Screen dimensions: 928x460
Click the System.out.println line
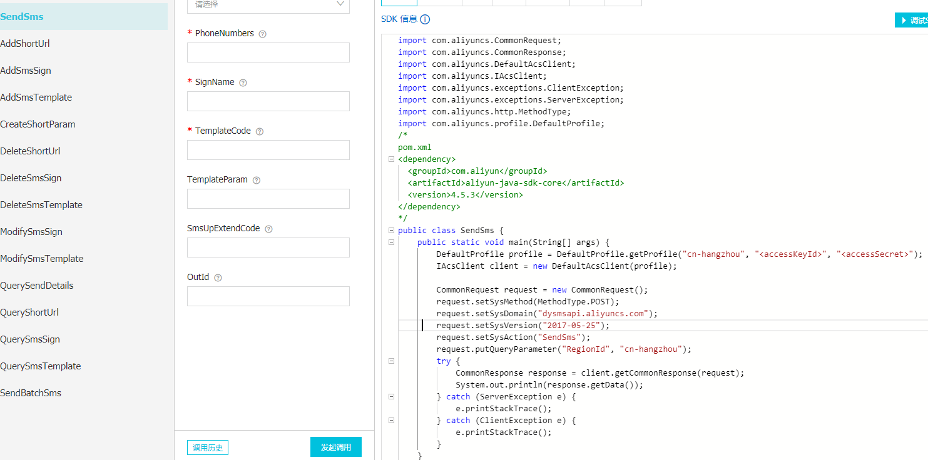pyautogui.click(x=549, y=385)
